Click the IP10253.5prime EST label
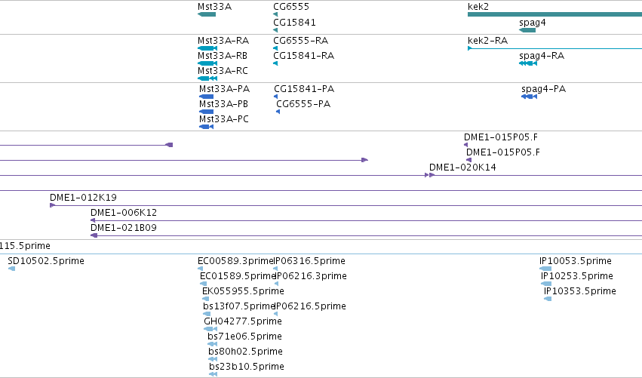The image size is (642, 378). (577, 276)
